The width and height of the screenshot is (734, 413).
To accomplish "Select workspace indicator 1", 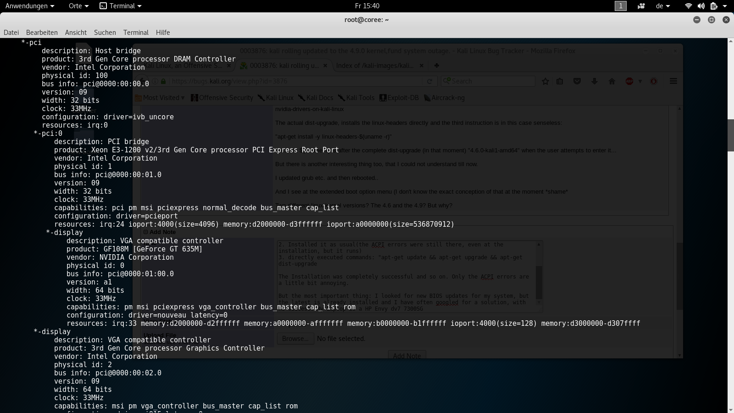I will click(621, 6).
